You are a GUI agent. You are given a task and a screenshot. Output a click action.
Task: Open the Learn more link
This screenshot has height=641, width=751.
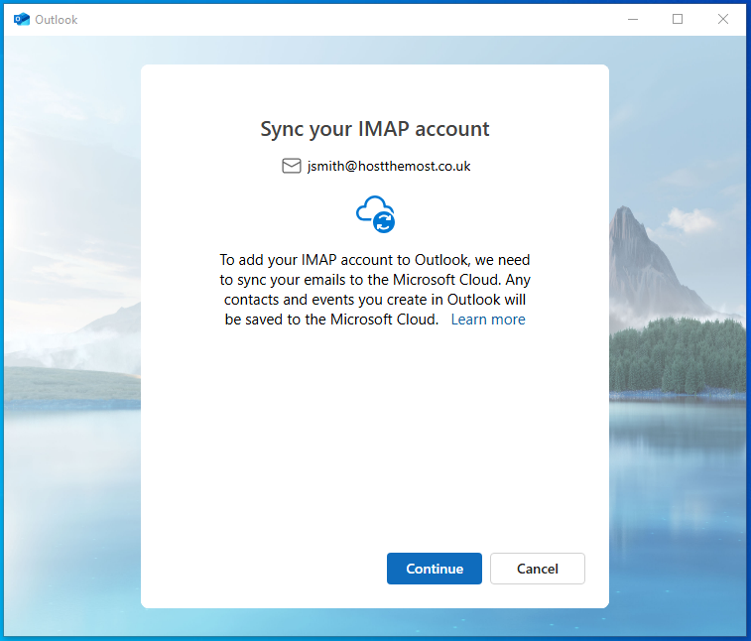pyautogui.click(x=488, y=320)
